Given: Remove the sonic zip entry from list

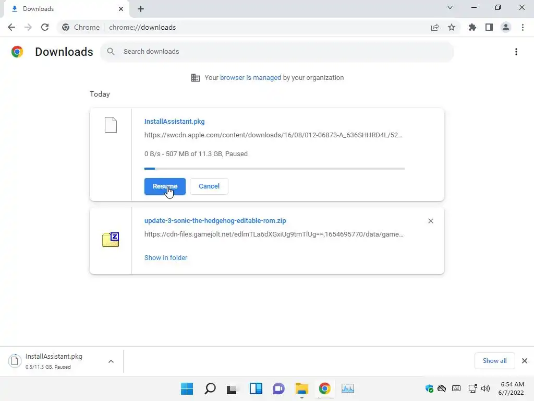Looking at the screenshot, I should click(x=430, y=221).
